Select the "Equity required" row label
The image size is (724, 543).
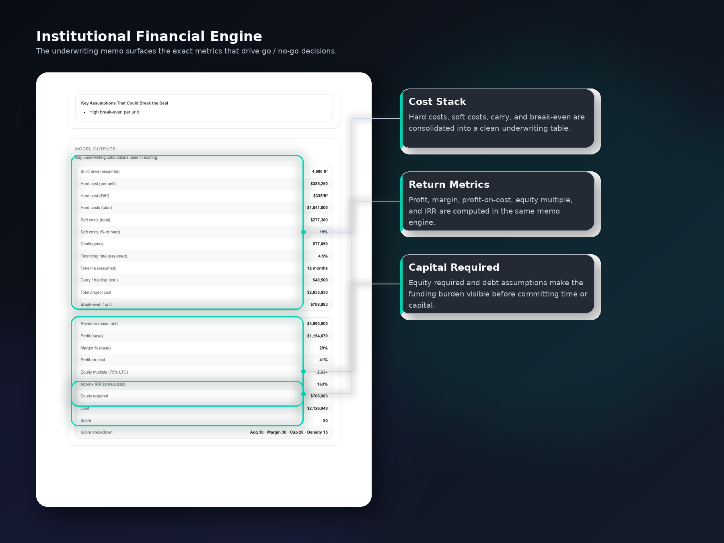[x=94, y=396]
